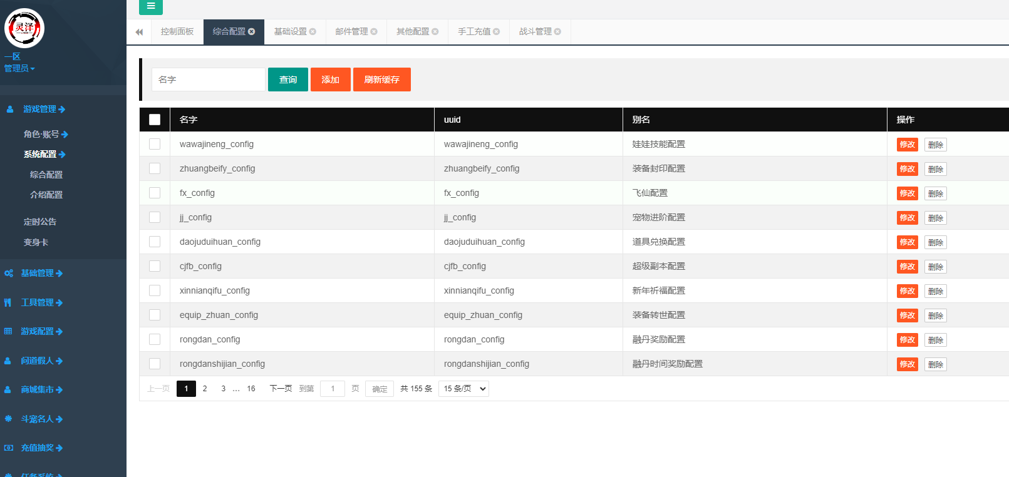Click 修改 for the rongdan_config row

(907, 340)
